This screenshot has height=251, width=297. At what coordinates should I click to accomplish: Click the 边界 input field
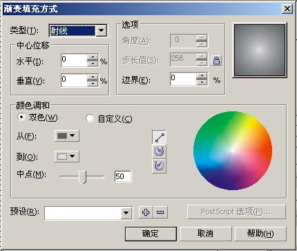184,79
